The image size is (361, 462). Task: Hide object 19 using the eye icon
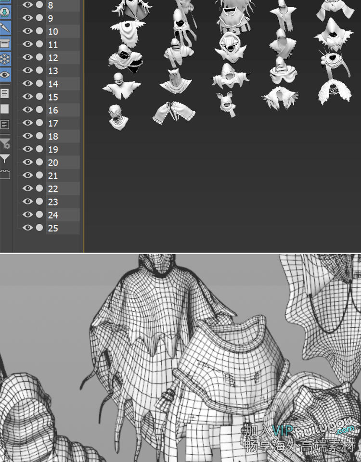tap(28, 149)
